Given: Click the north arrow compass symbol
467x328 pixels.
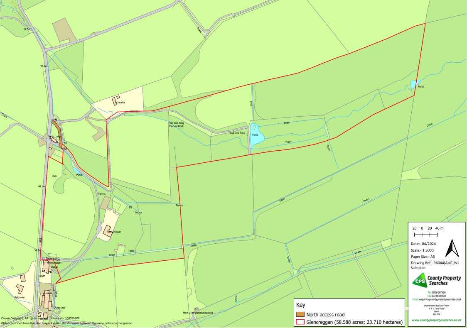Looking at the screenshot, I should pos(450,248).
